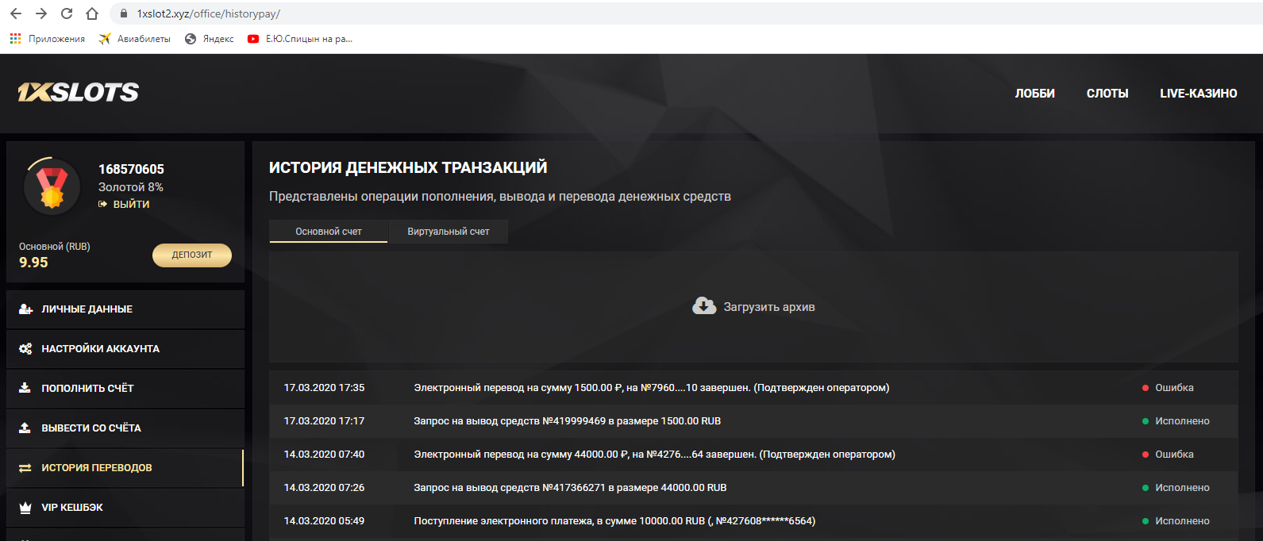Click the gold medal status badge

tap(52, 187)
